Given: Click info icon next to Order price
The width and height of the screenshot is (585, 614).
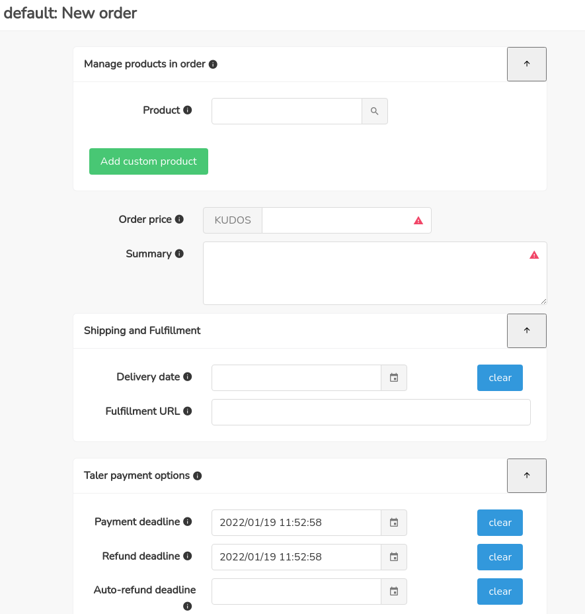Looking at the screenshot, I should pyautogui.click(x=179, y=220).
